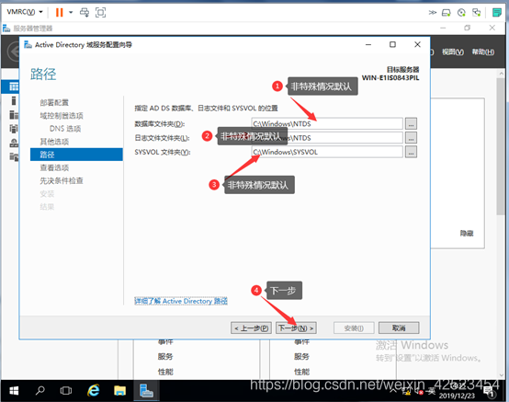Click the Server Manager back arrow
Viewport: 509px width, 402px height.
pos(14,52)
